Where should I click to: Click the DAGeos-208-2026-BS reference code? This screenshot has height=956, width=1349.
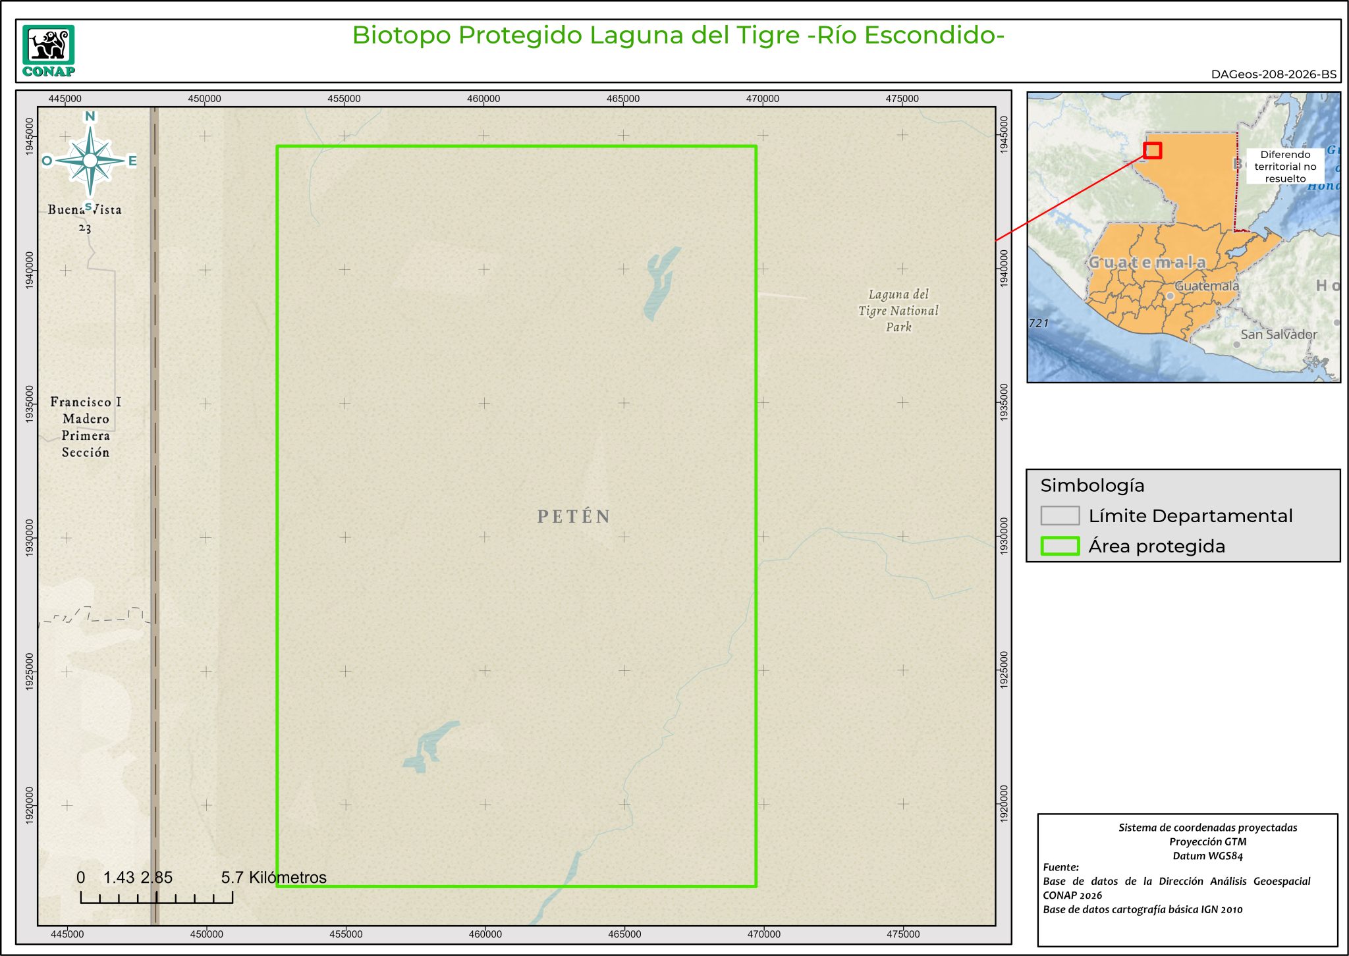[x=1273, y=74]
